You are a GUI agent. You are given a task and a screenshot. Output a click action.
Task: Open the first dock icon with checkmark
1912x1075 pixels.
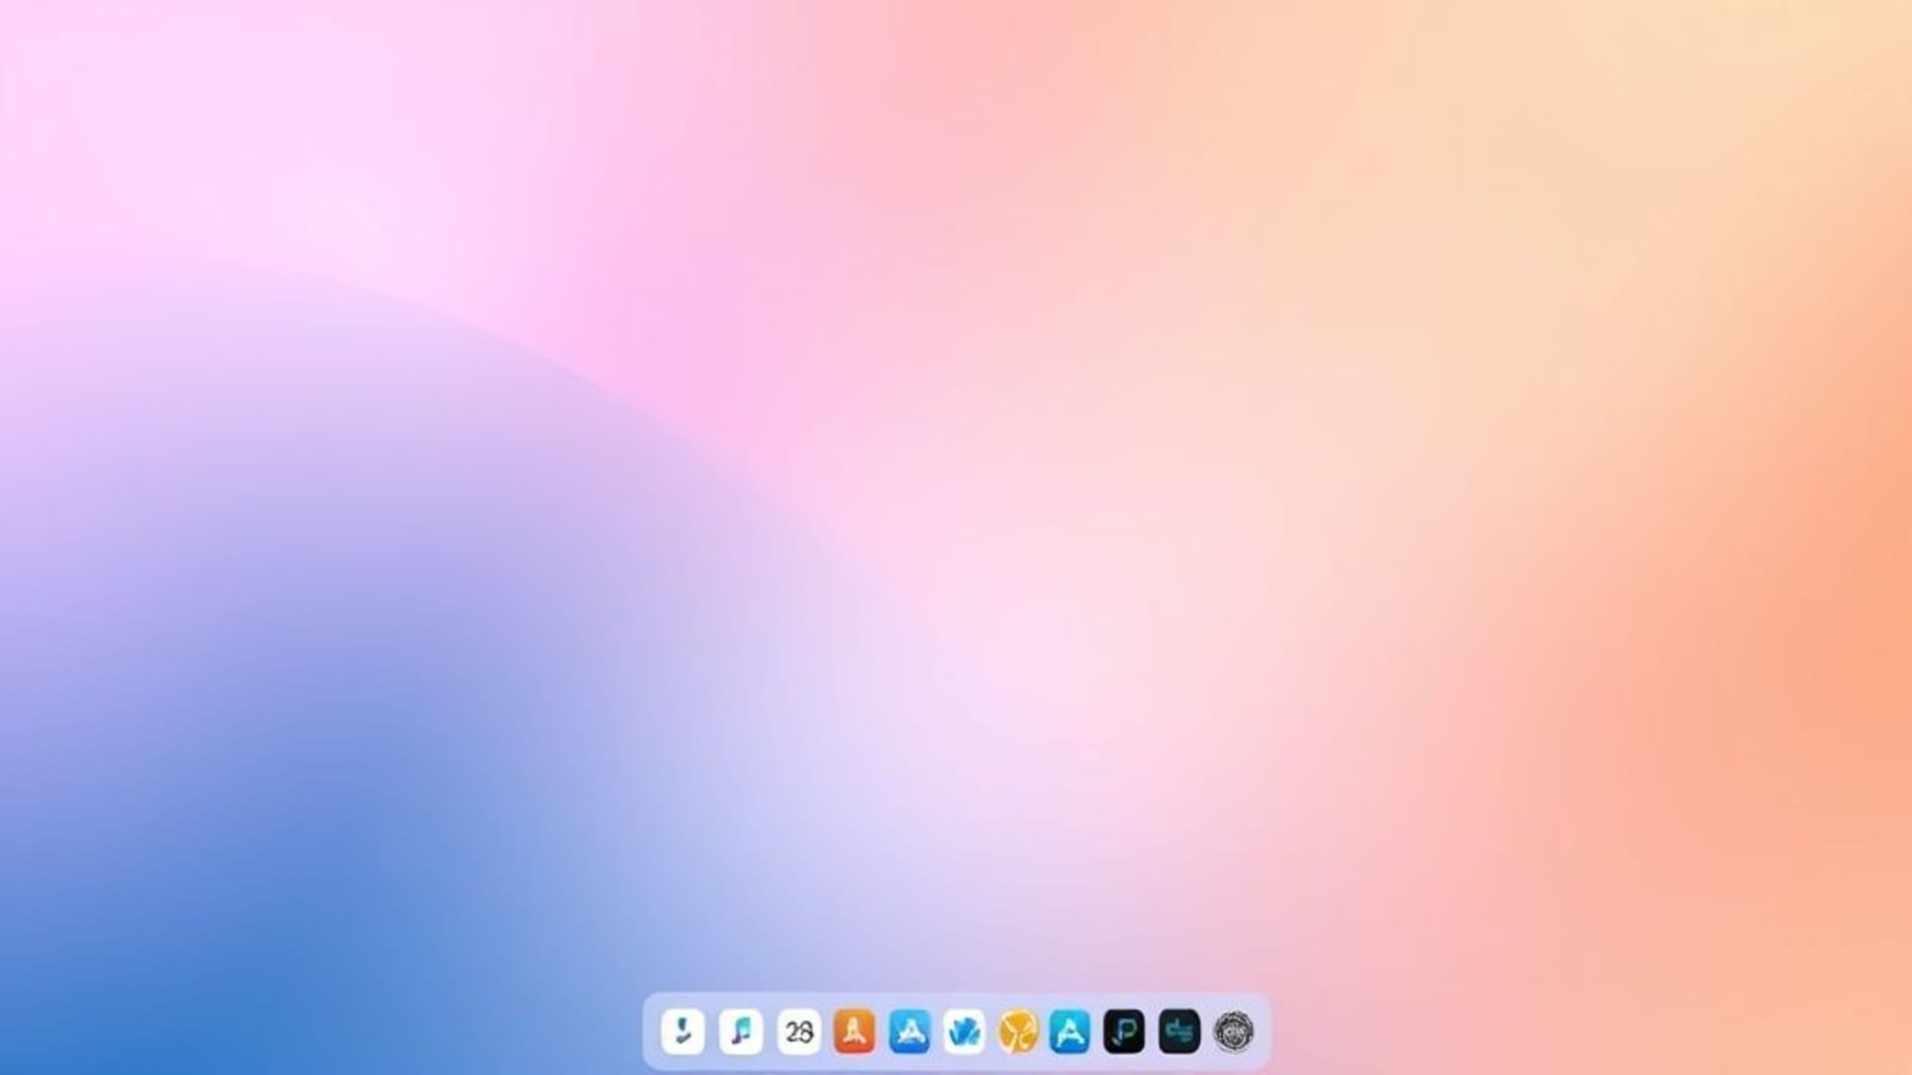[x=683, y=1031]
